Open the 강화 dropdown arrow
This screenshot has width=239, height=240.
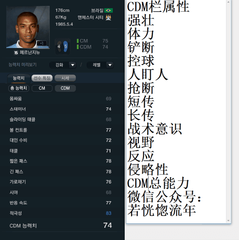point(73,65)
